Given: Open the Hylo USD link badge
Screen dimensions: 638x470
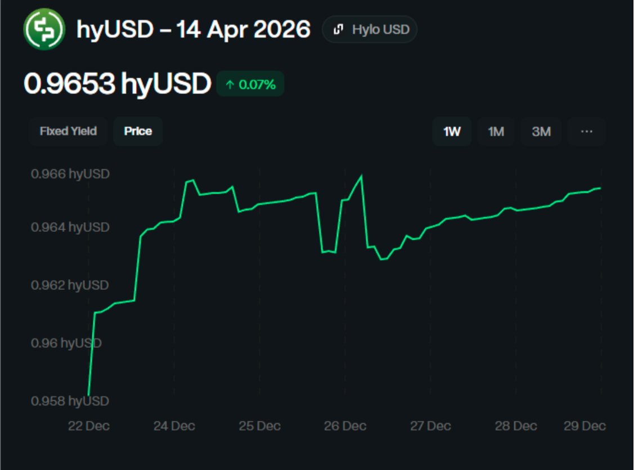Looking at the screenshot, I should [x=370, y=29].
